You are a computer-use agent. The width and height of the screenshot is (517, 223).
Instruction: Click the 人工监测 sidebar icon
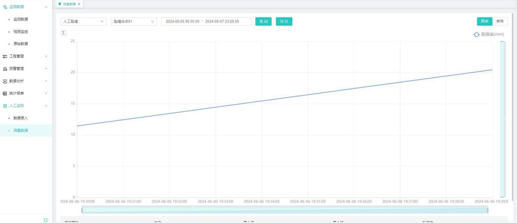pyautogui.click(x=5, y=106)
